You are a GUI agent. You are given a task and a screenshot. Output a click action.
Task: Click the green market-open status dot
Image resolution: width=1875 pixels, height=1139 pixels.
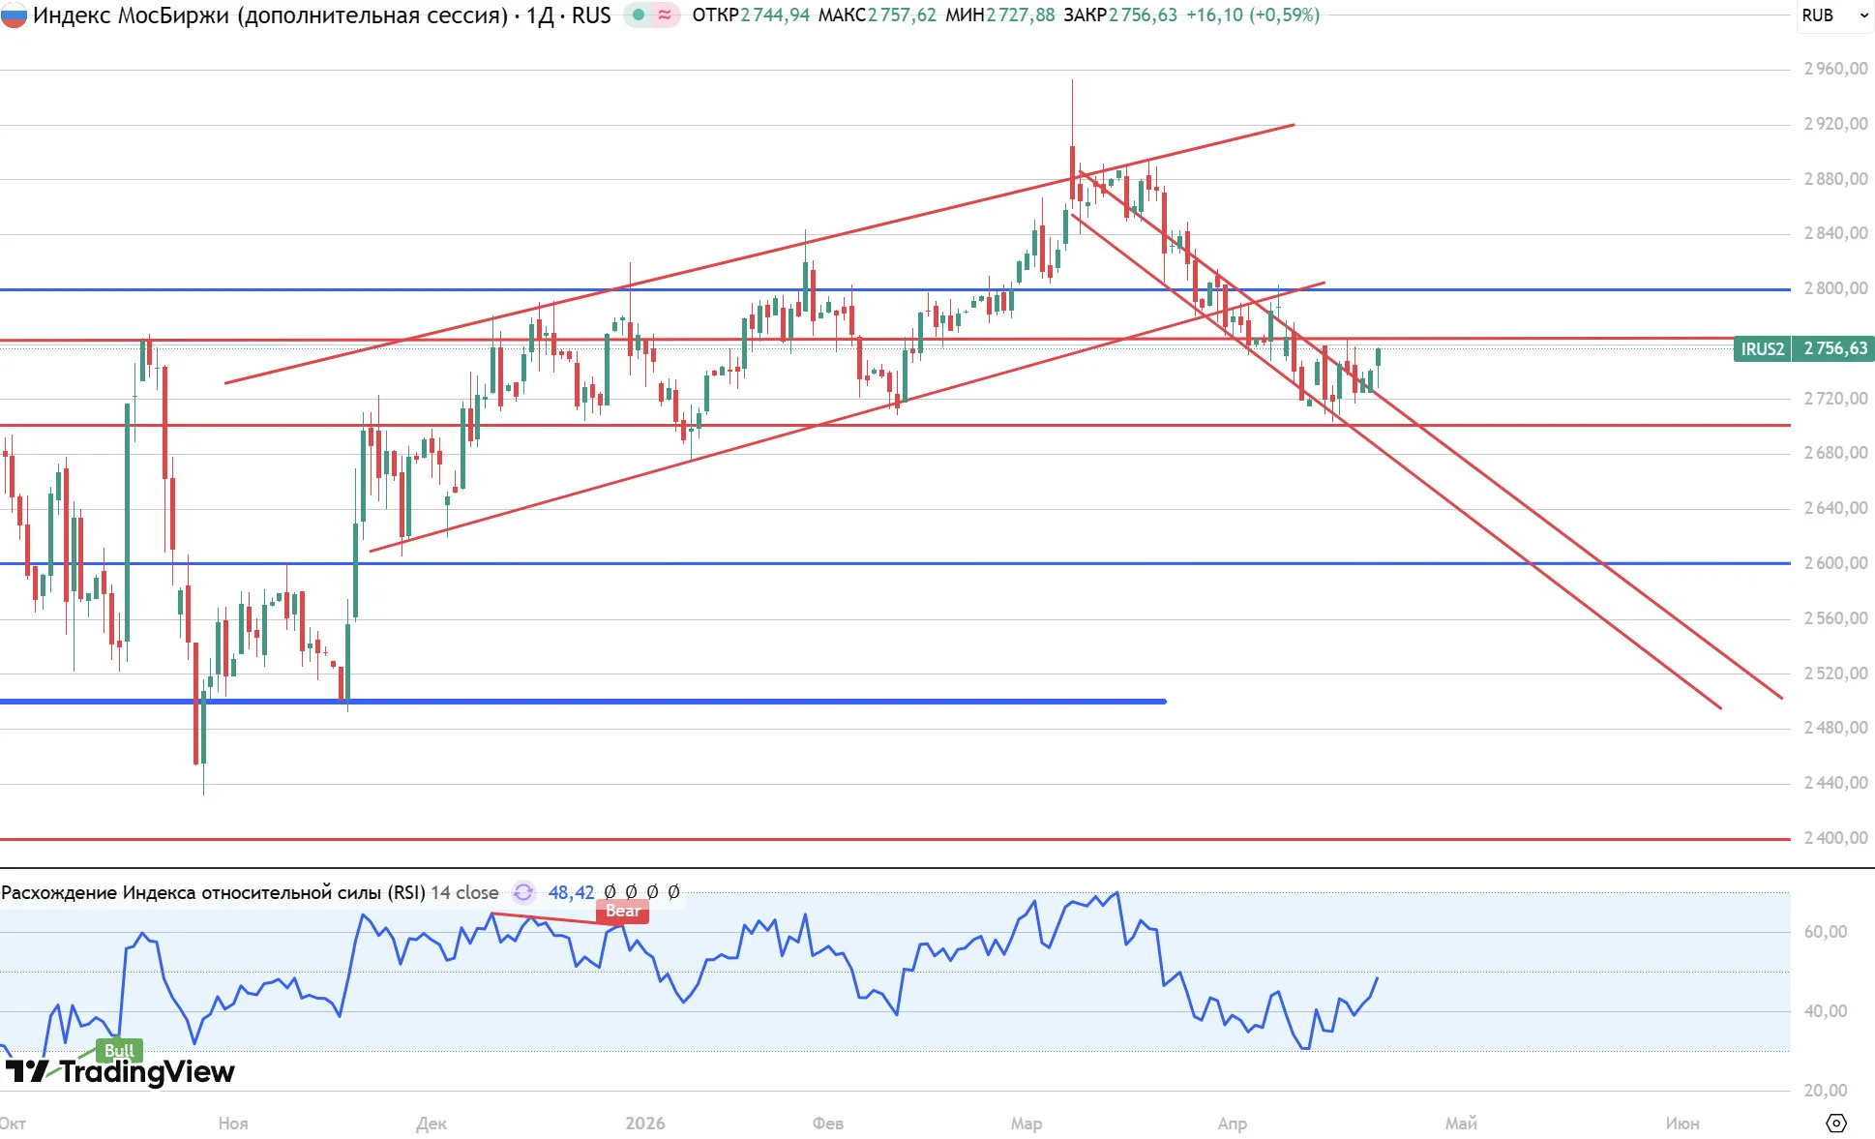coord(639,15)
